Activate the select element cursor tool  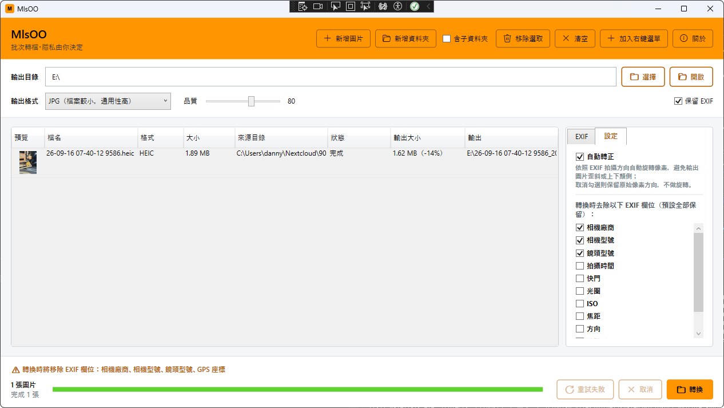(x=336, y=6)
